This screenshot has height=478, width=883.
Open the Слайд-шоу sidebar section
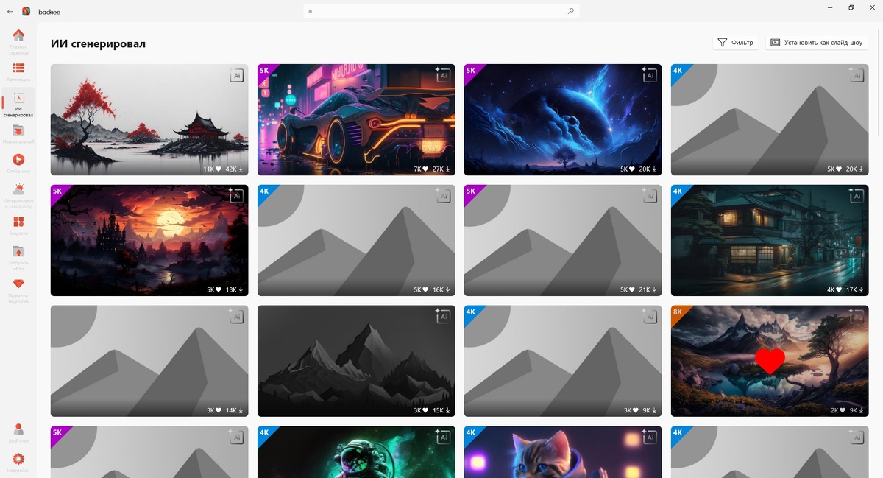coord(18,163)
